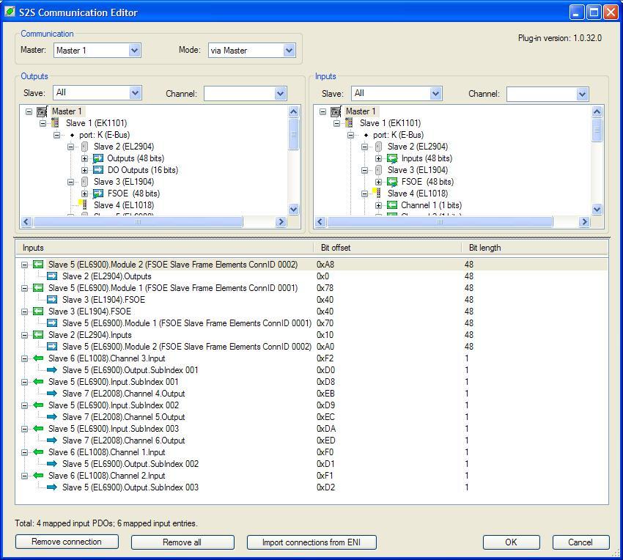
Task: Click blue arrow icon of Slave 2 (EL2904).Outputs row
Action: pos(52,276)
